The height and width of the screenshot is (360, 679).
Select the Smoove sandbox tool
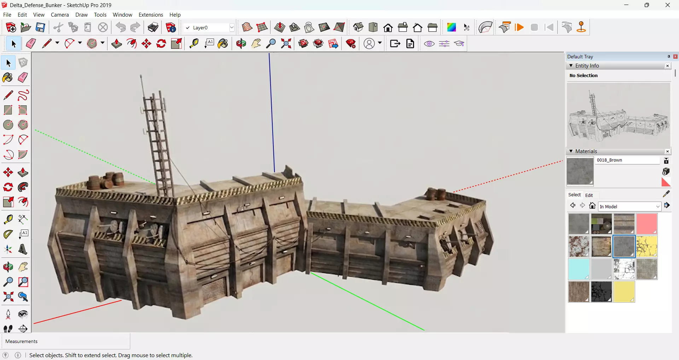[280, 27]
